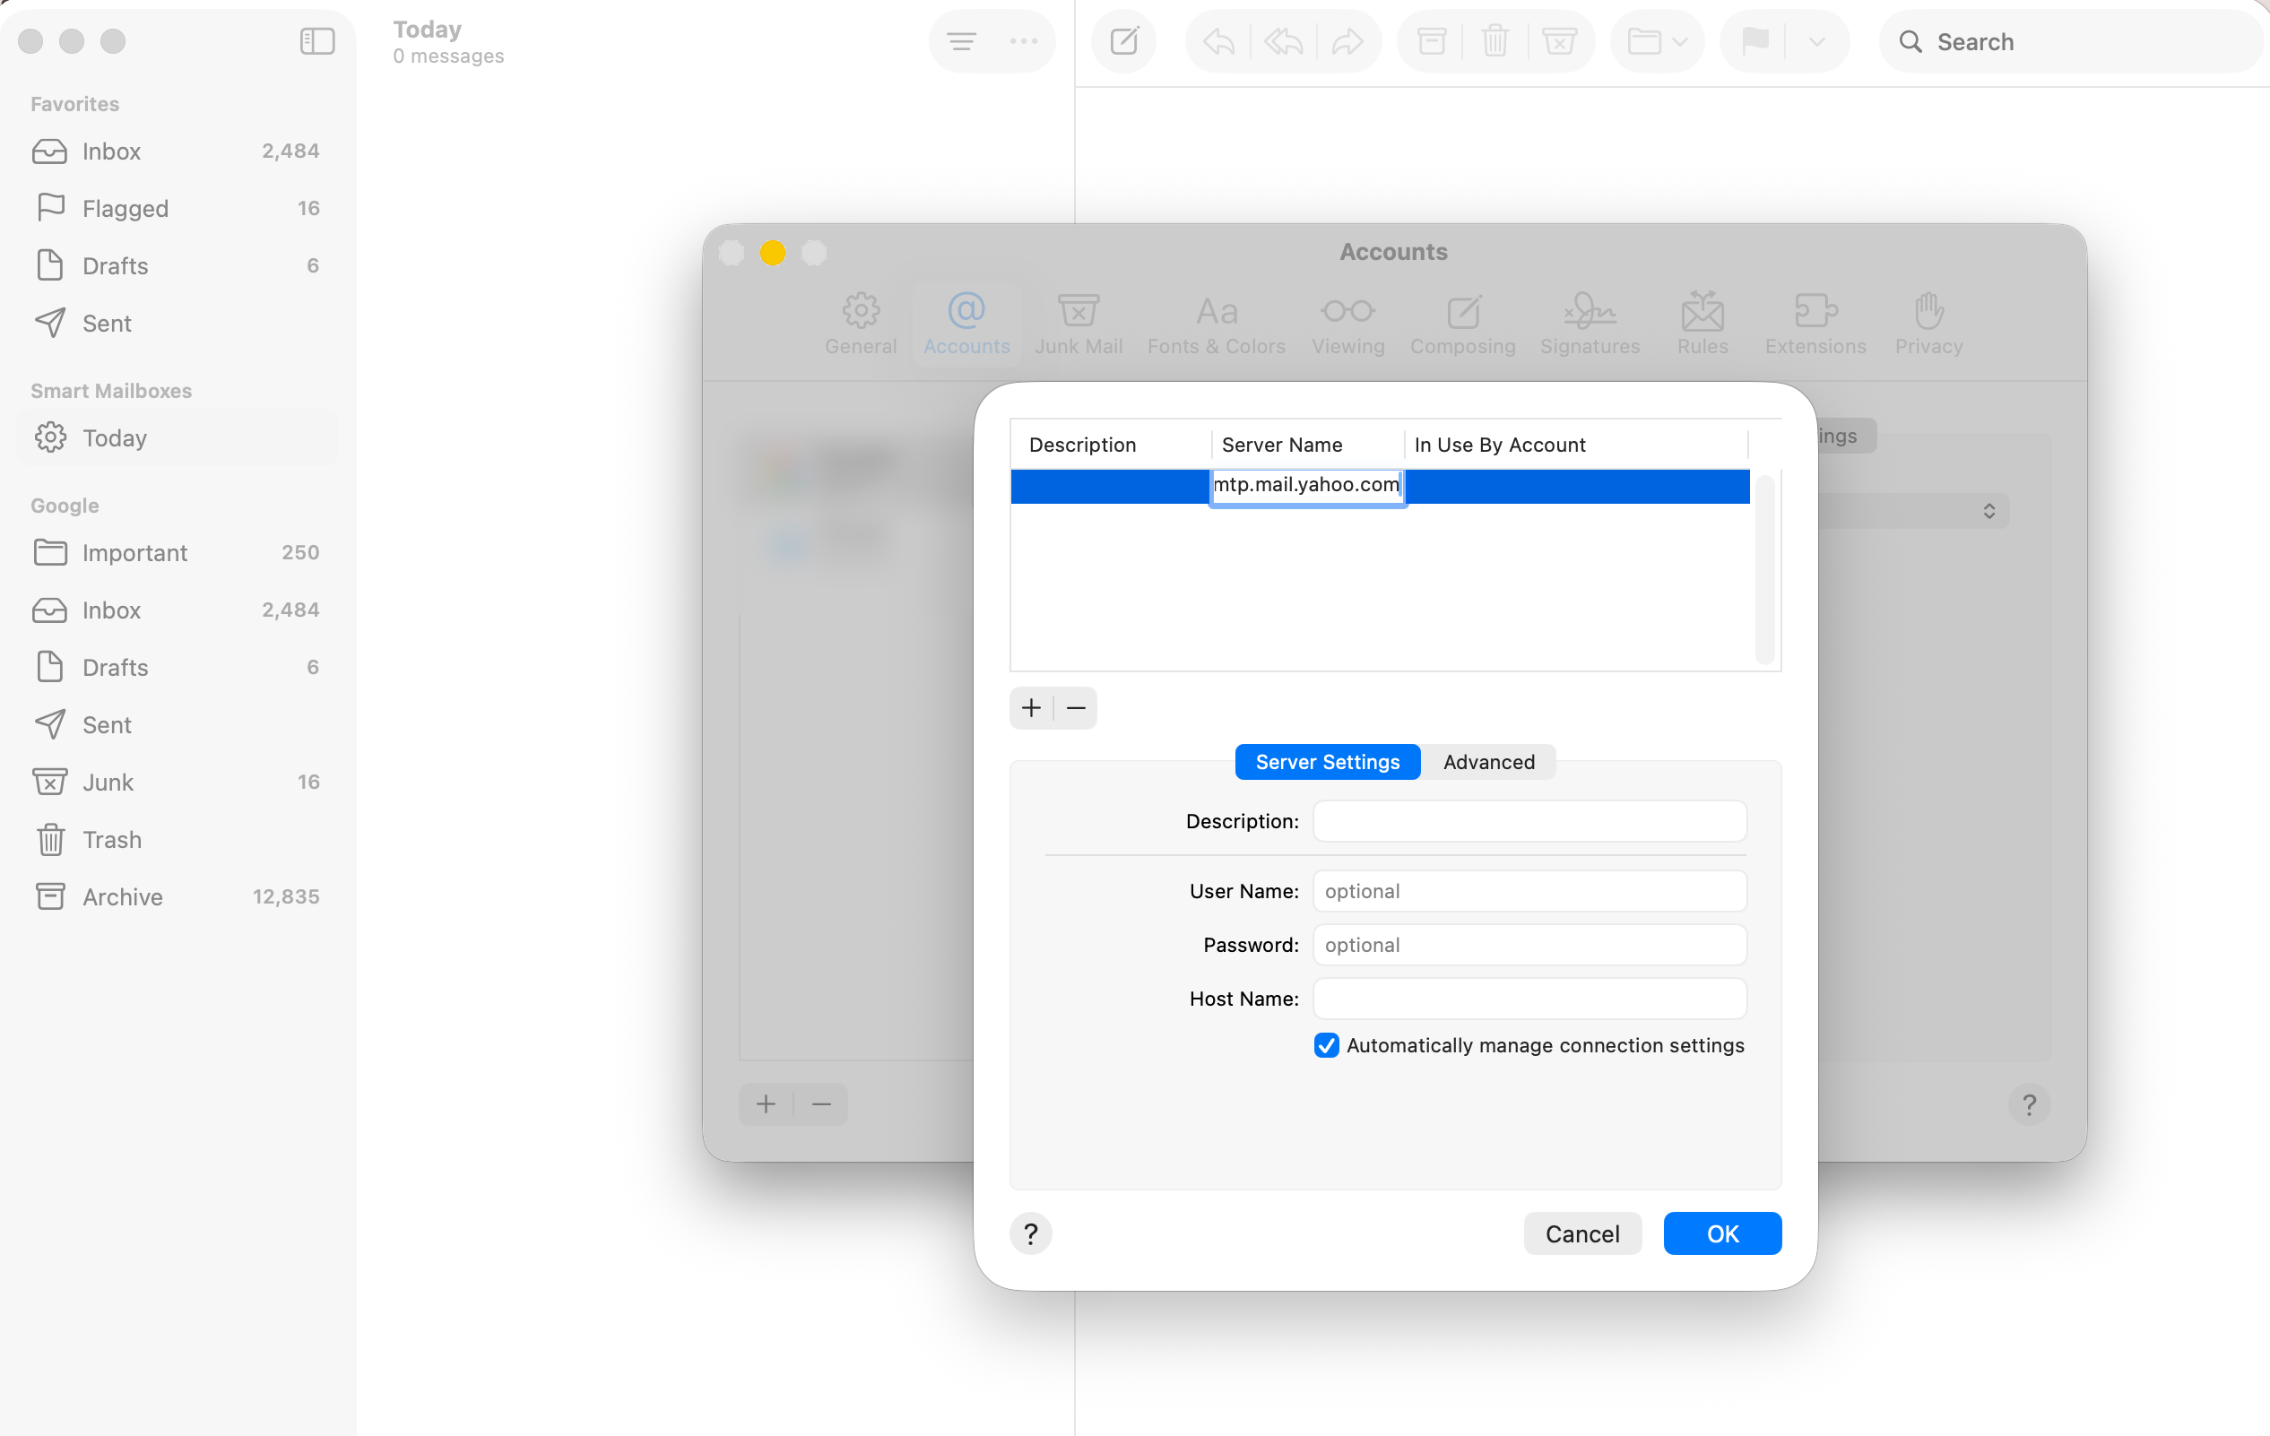Image resolution: width=2270 pixels, height=1436 pixels.
Task: Open the more actions menu
Action: pyautogui.click(x=1024, y=41)
